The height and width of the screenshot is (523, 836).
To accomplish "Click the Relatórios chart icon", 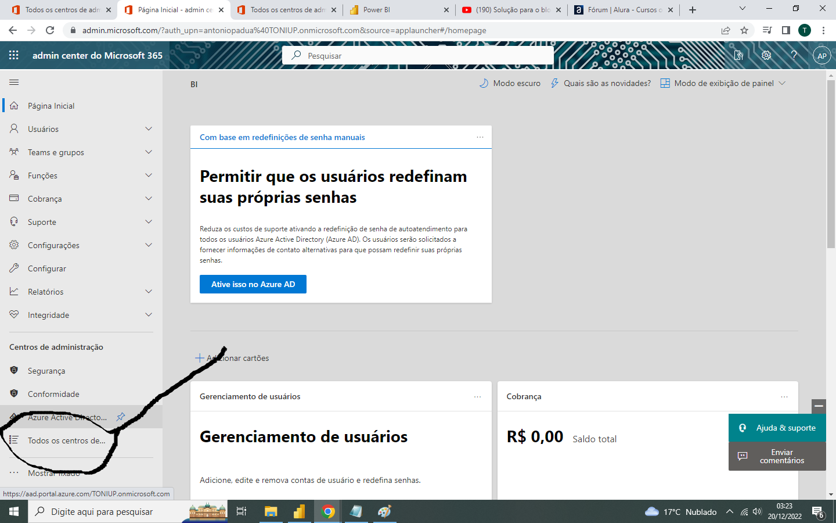I will point(14,292).
